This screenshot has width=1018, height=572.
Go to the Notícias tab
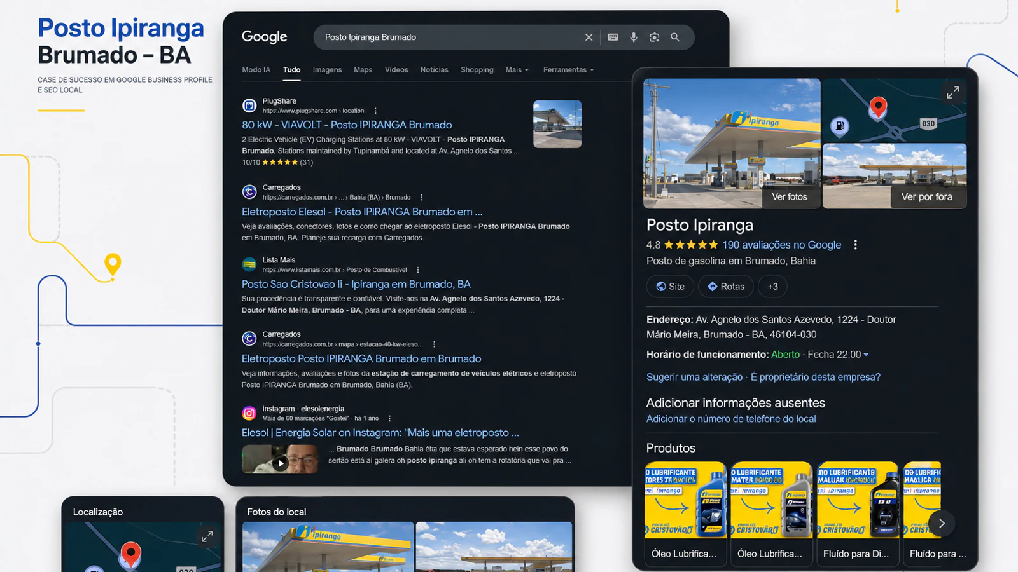click(x=434, y=70)
